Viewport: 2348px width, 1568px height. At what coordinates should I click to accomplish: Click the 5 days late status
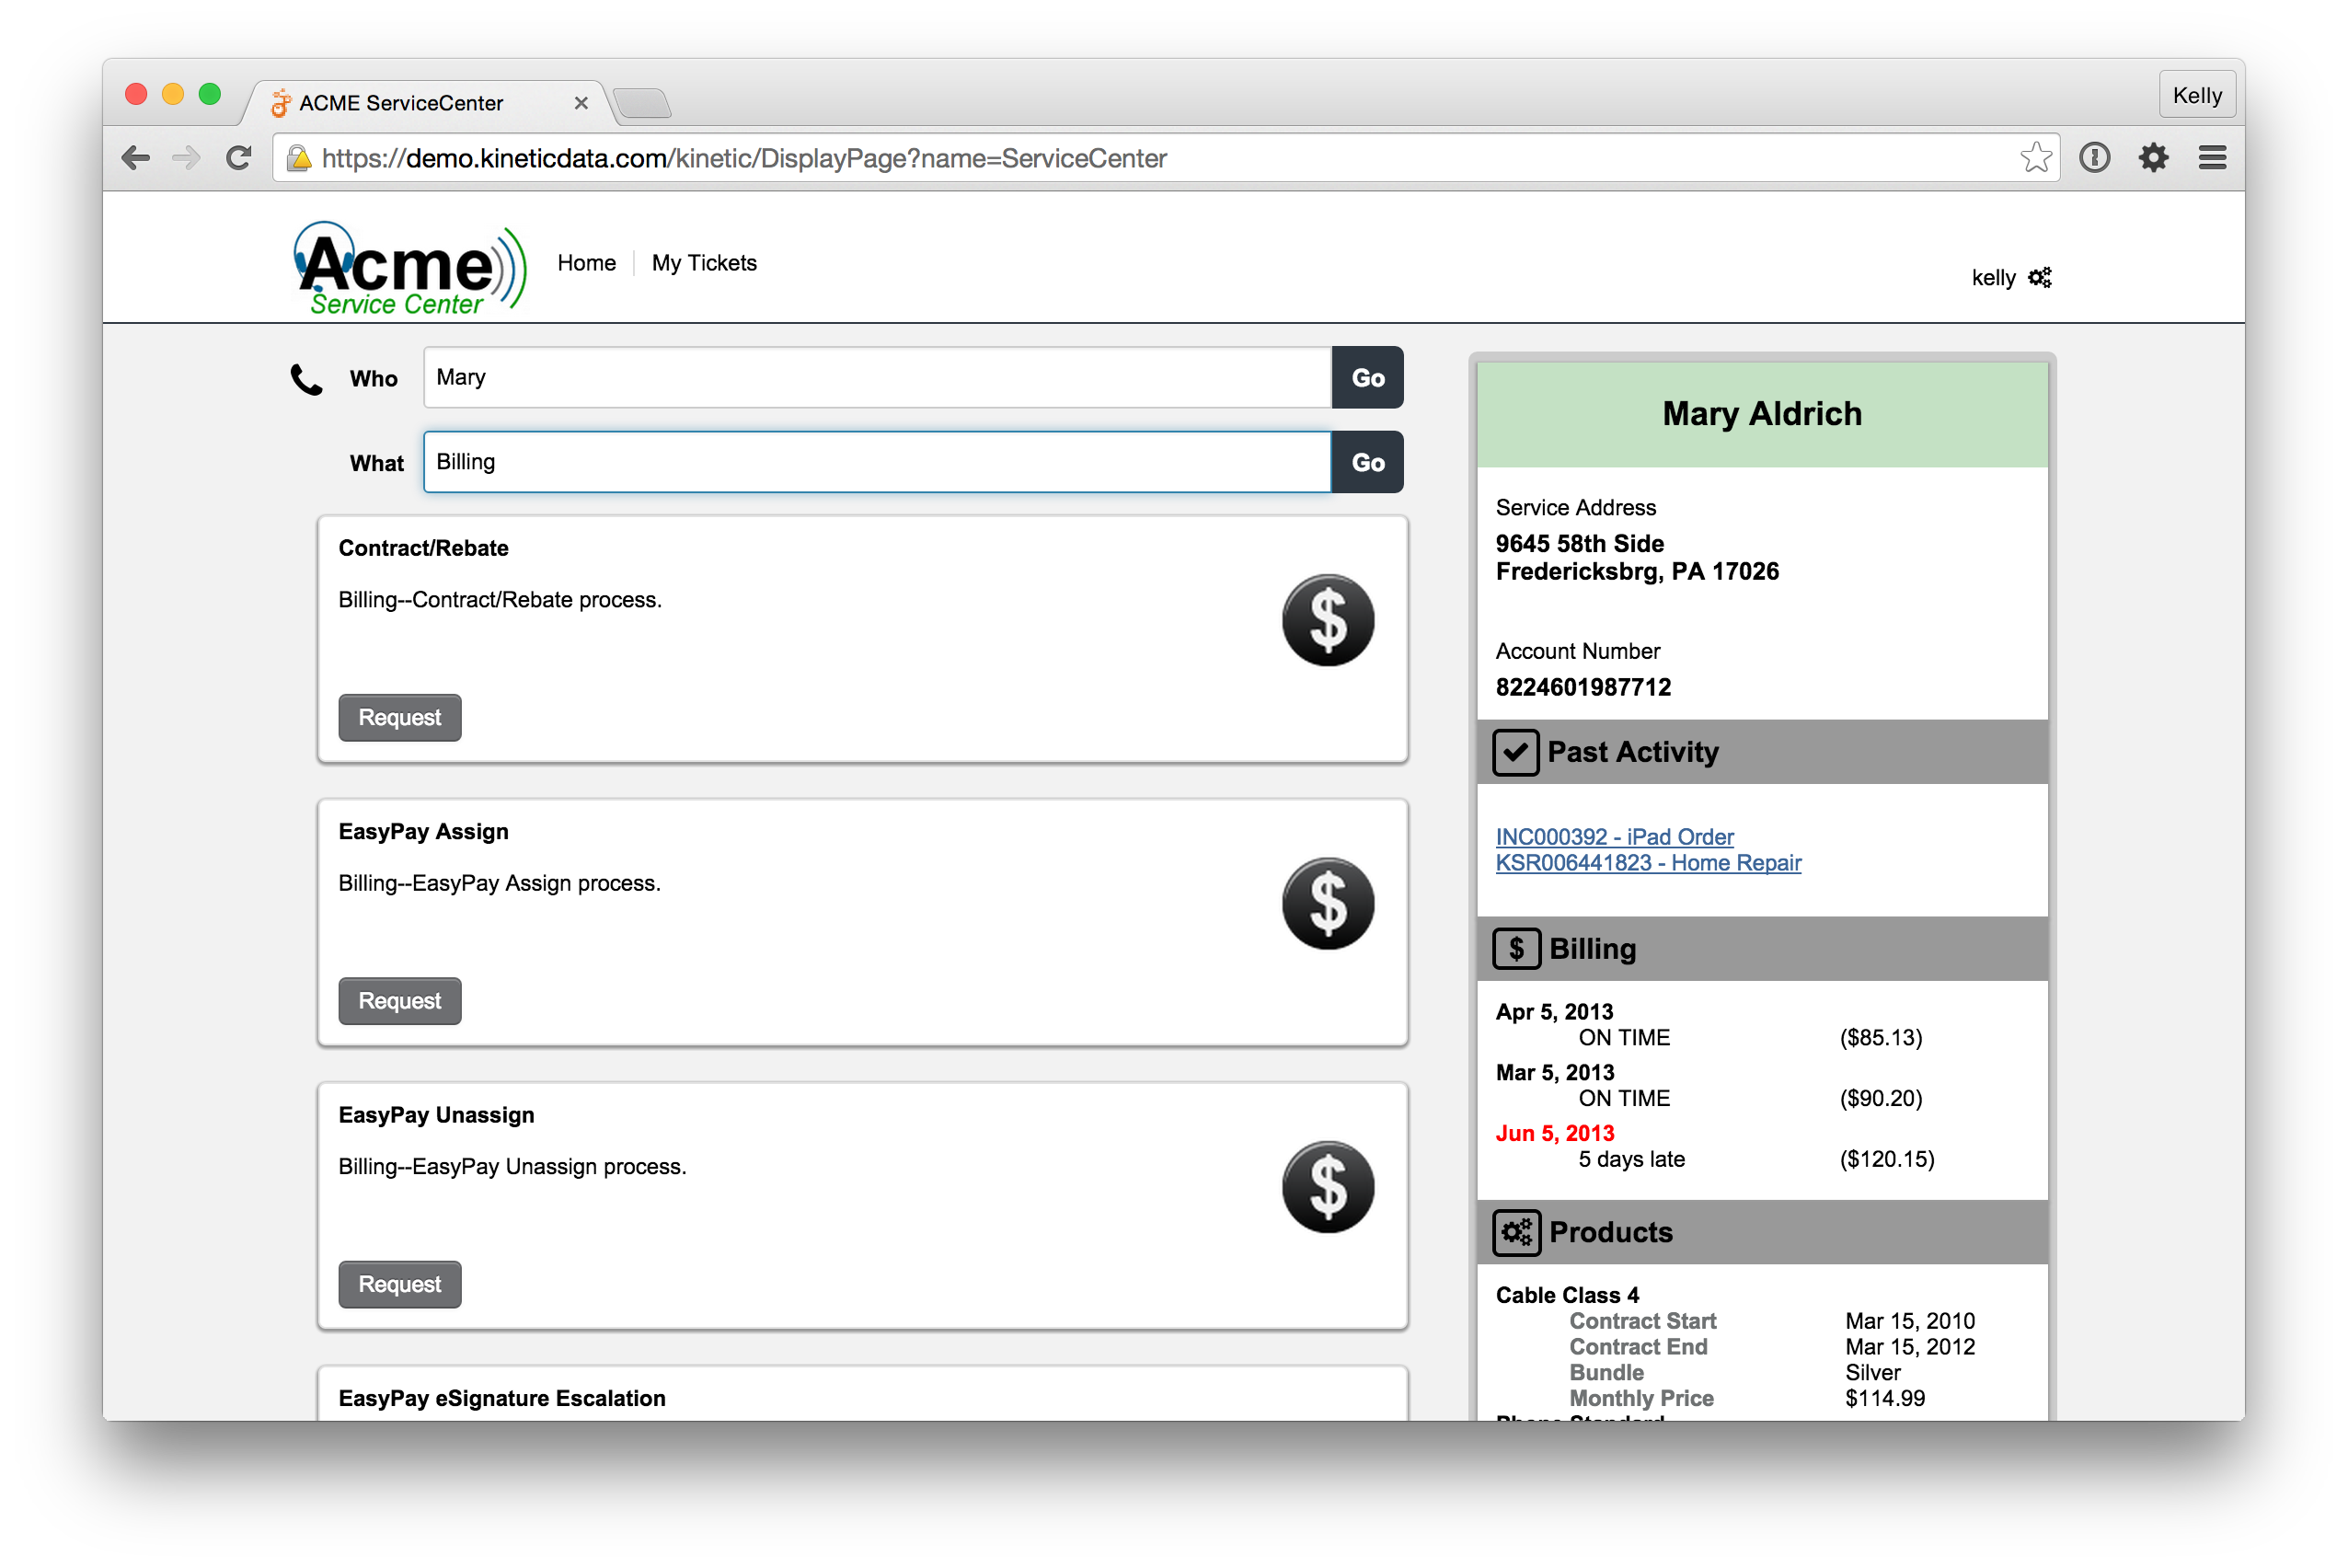click(1631, 1160)
